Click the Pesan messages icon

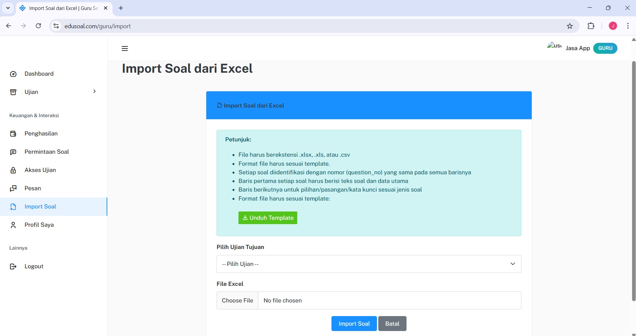coord(13,189)
